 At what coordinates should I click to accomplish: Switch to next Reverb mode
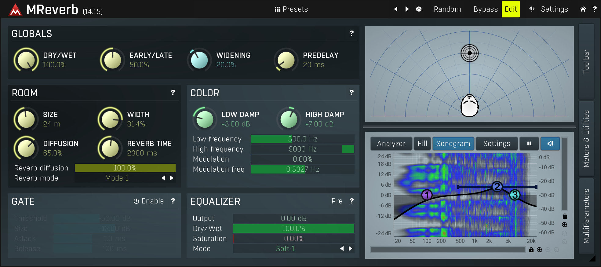coord(172,178)
